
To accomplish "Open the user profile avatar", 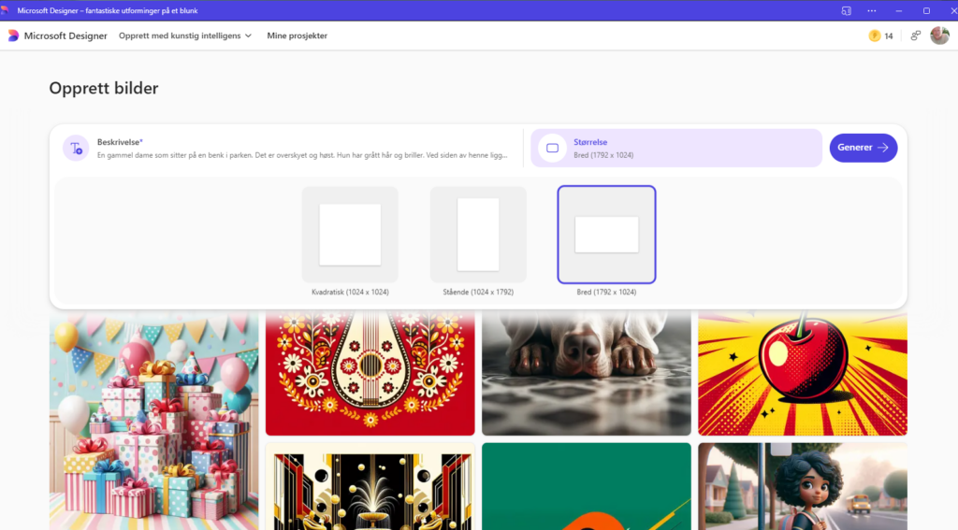I will pos(939,36).
